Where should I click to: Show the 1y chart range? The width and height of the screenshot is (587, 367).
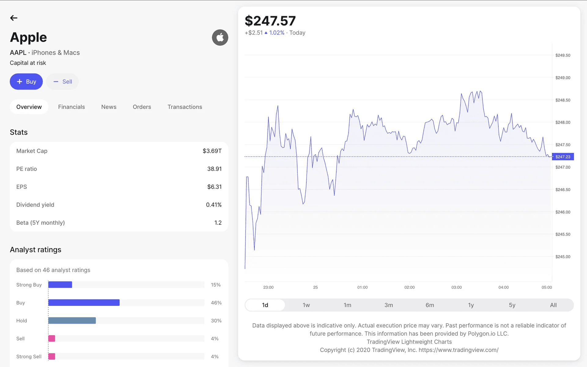pos(471,305)
